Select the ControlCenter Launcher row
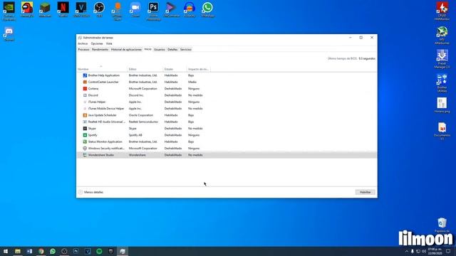The width and height of the screenshot is (456, 256). pyautogui.click(x=227, y=82)
